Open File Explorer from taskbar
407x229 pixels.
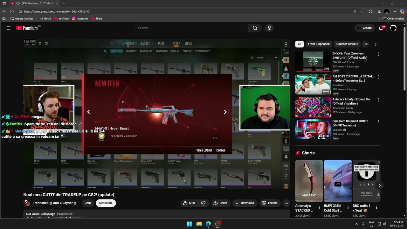click(x=199, y=224)
